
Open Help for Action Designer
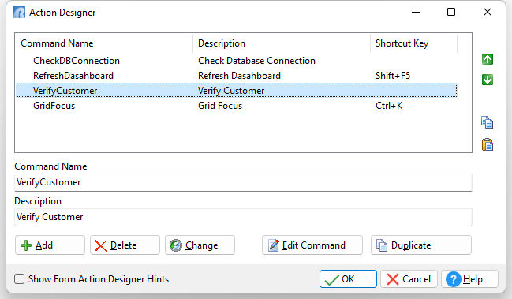tap(469, 279)
